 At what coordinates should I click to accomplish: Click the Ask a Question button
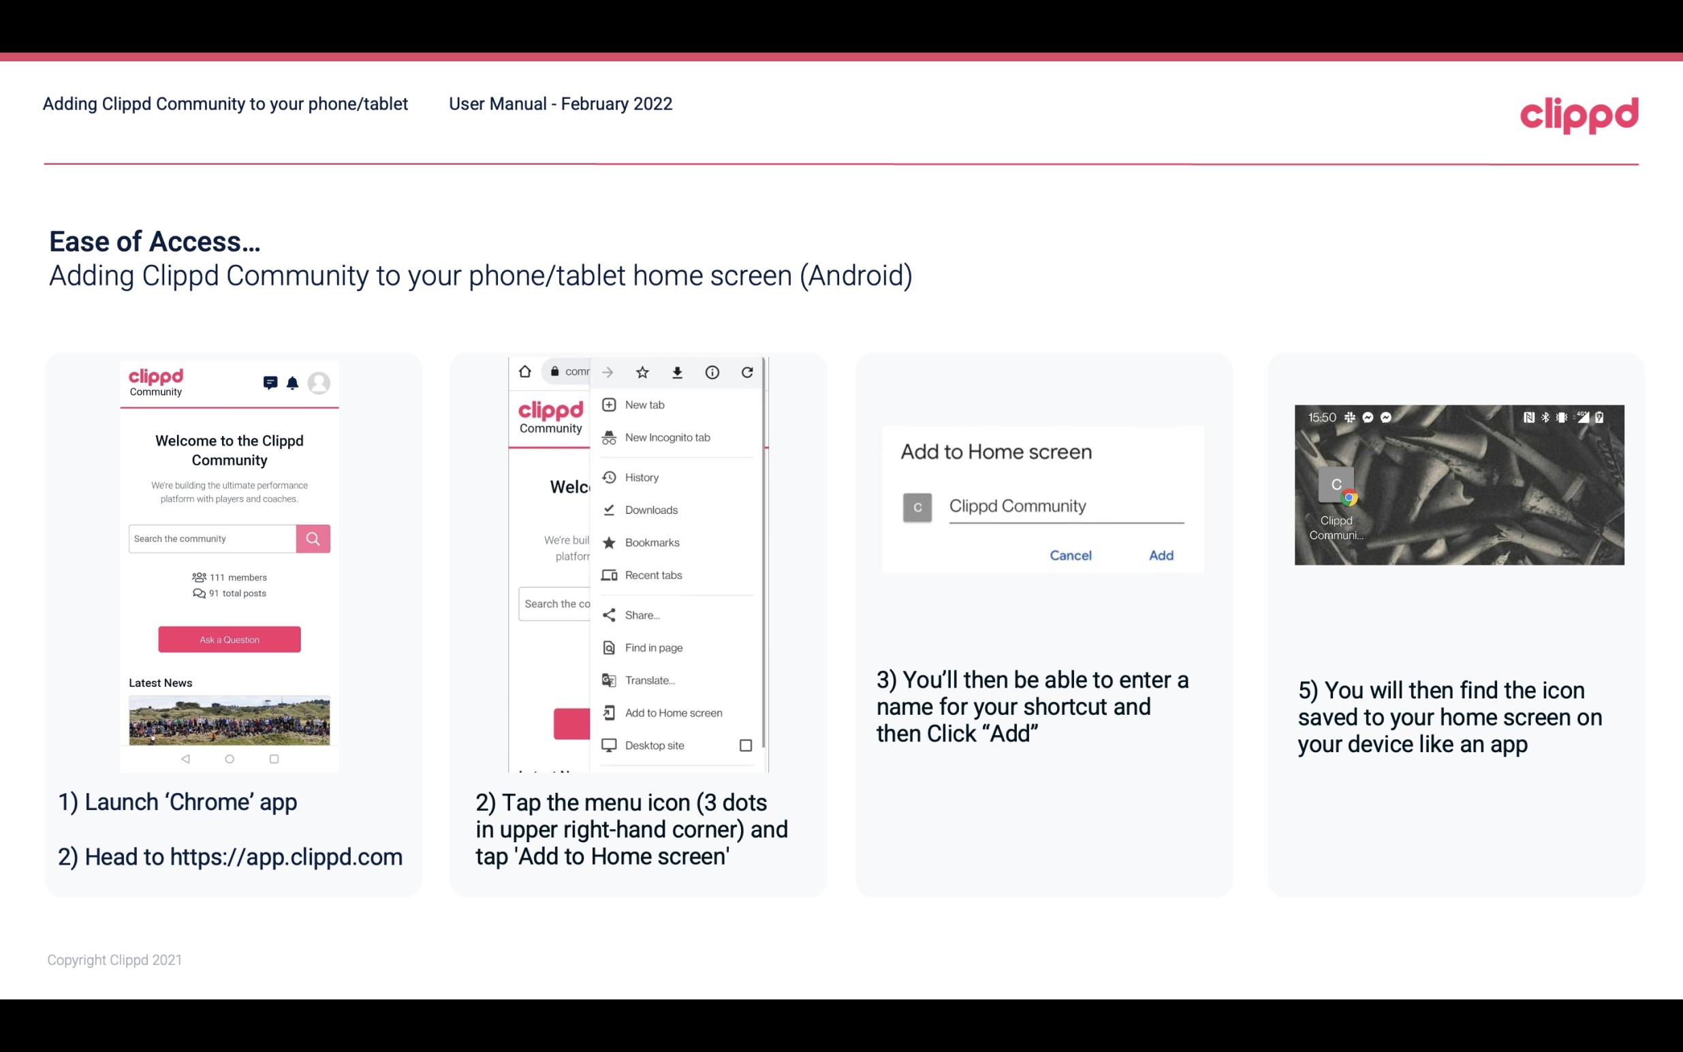click(x=229, y=638)
